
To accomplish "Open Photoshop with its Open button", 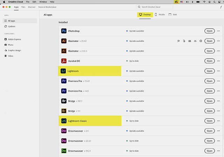I will tap(209, 31).
